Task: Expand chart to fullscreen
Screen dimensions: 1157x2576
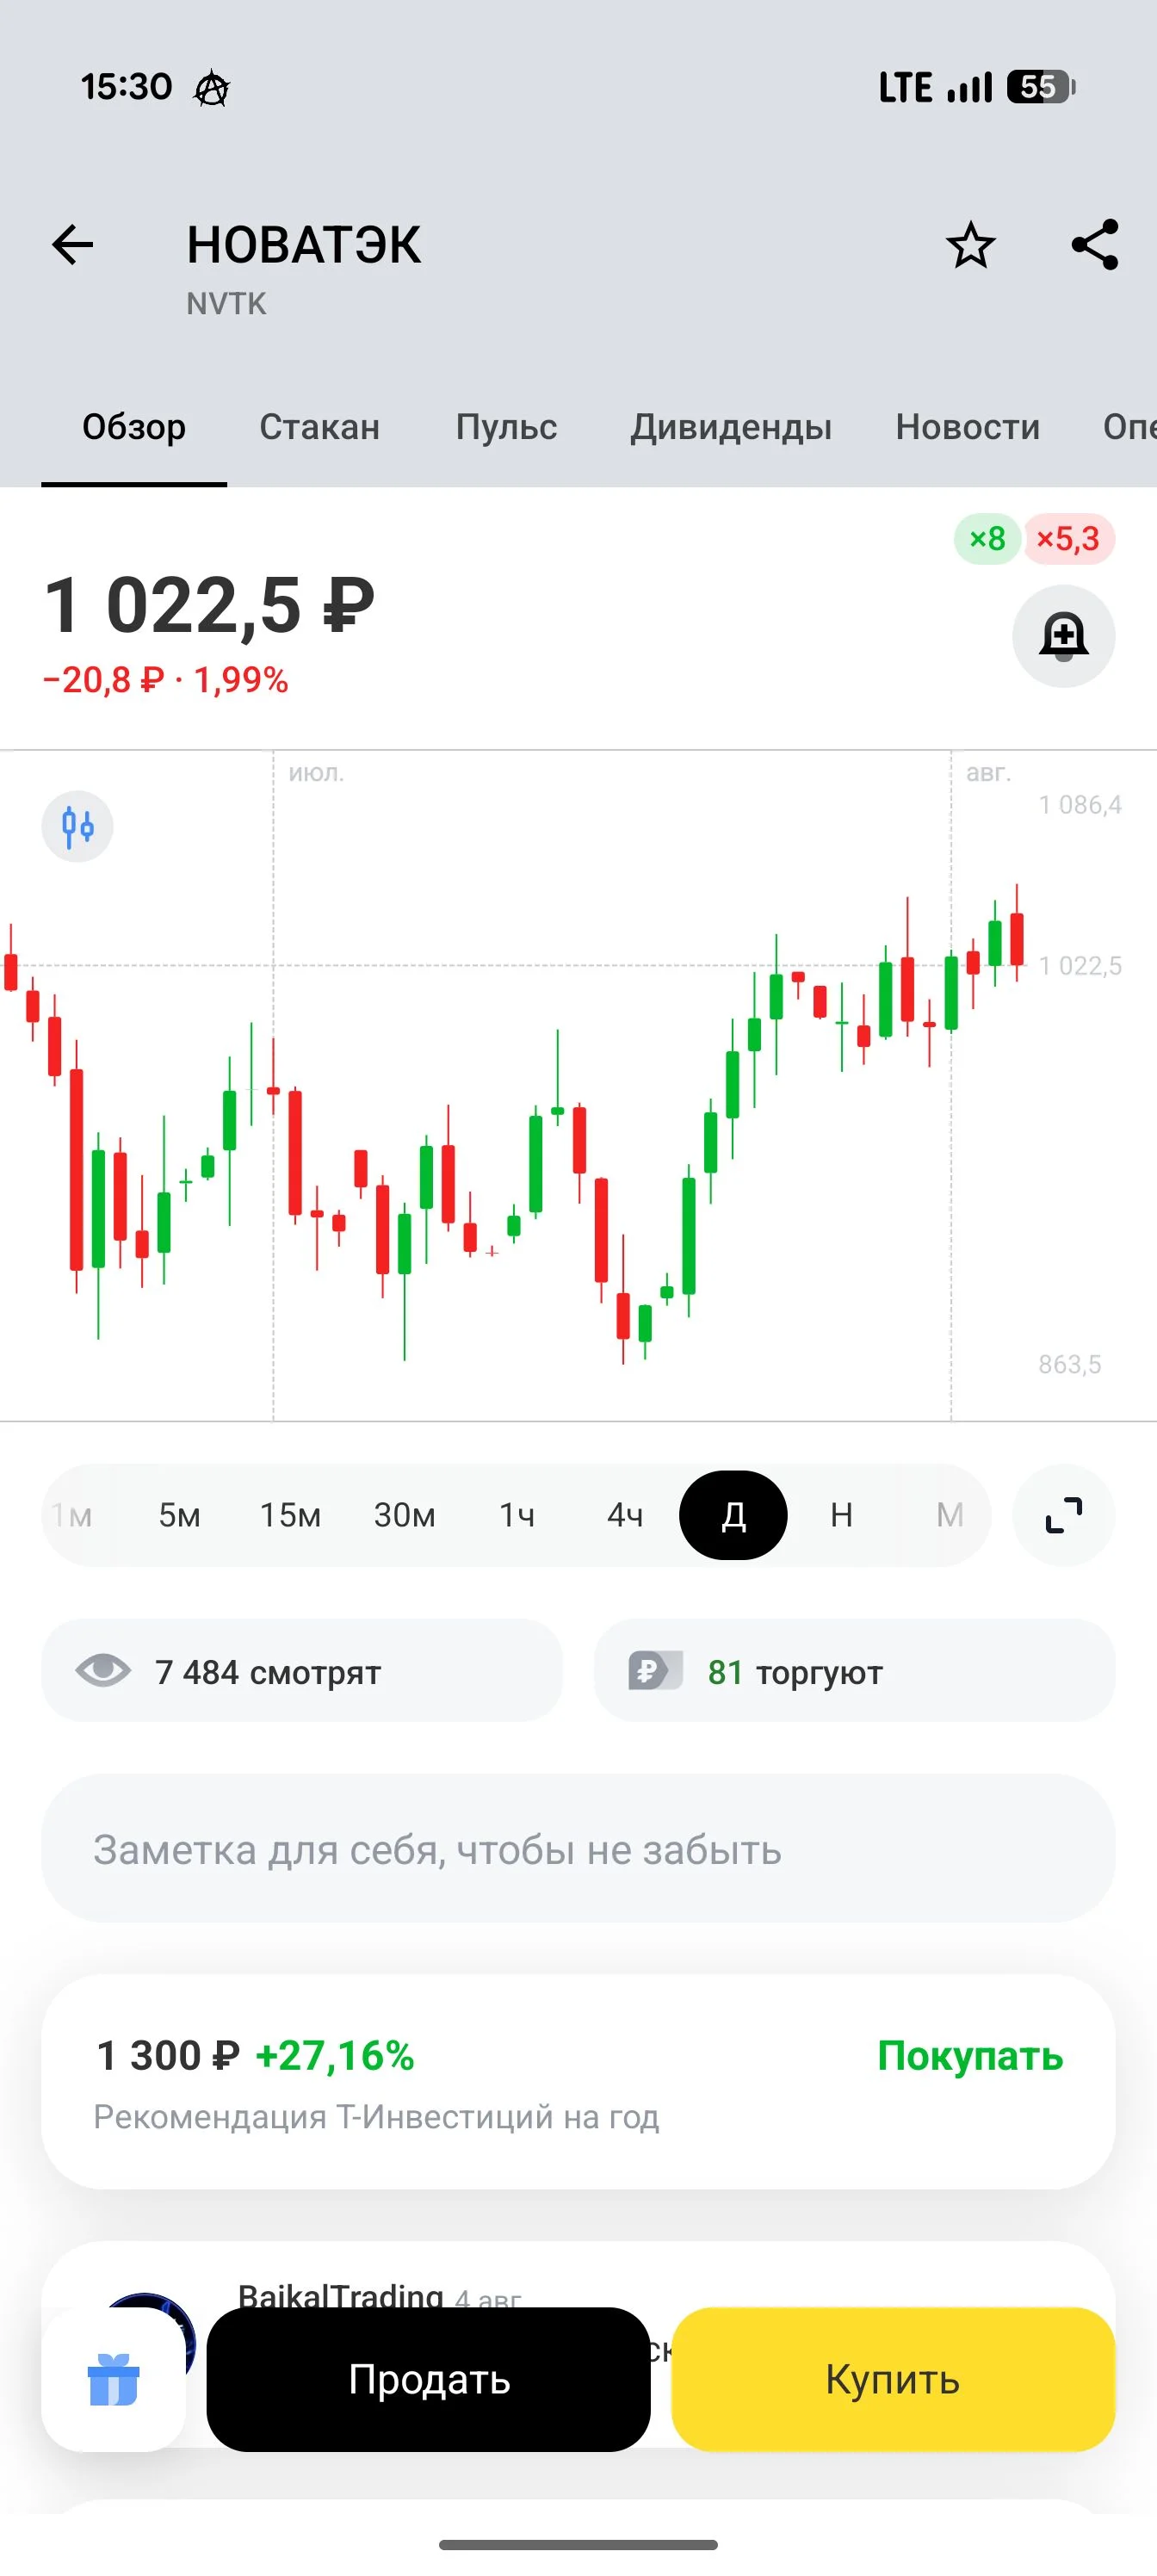Action: (x=1063, y=1515)
